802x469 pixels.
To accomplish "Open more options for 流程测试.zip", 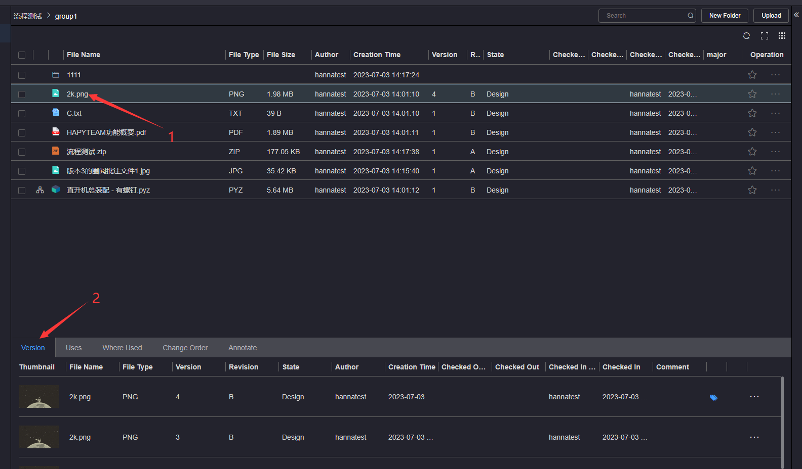I will pos(775,152).
